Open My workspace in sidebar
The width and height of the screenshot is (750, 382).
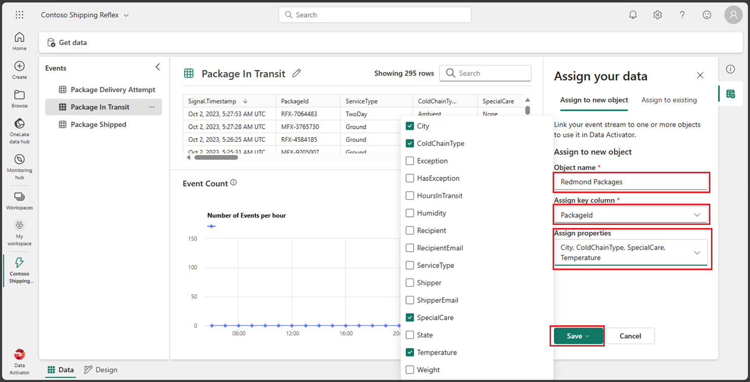pyautogui.click(x=19, y=233)
